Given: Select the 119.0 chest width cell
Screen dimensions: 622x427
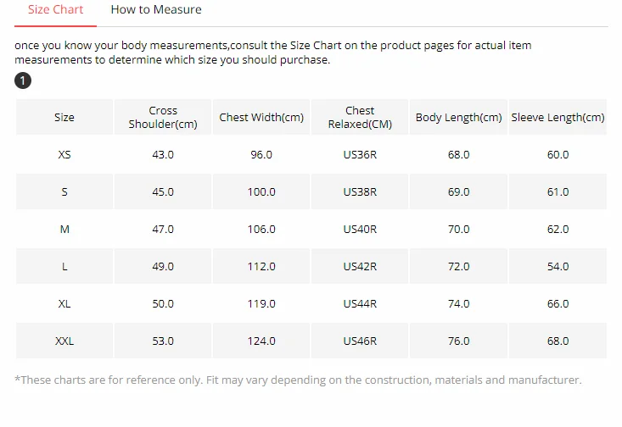Looking at the screenshot, I should coord(261,304).
